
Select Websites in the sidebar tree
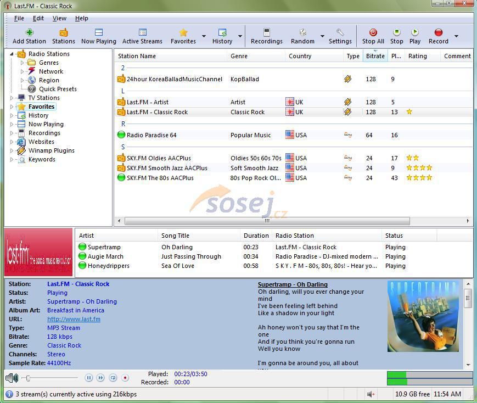[x=41, y=142]
